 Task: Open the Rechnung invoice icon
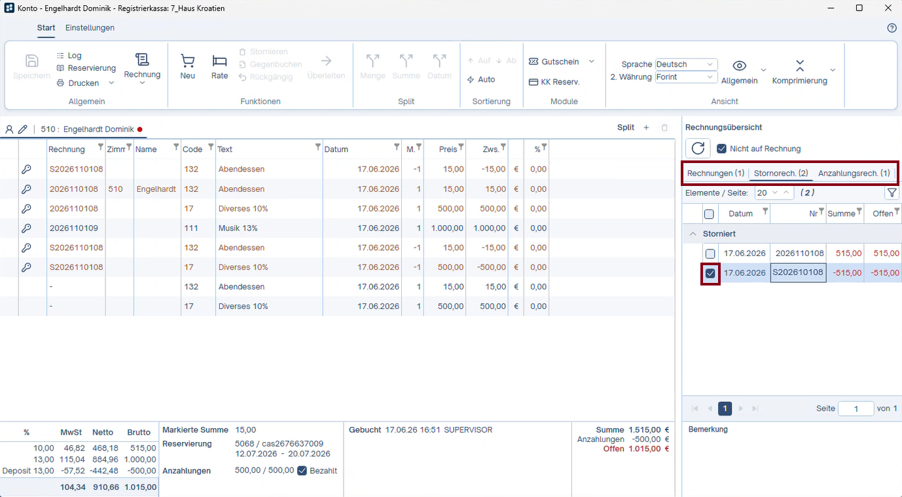tap(142, 60)
